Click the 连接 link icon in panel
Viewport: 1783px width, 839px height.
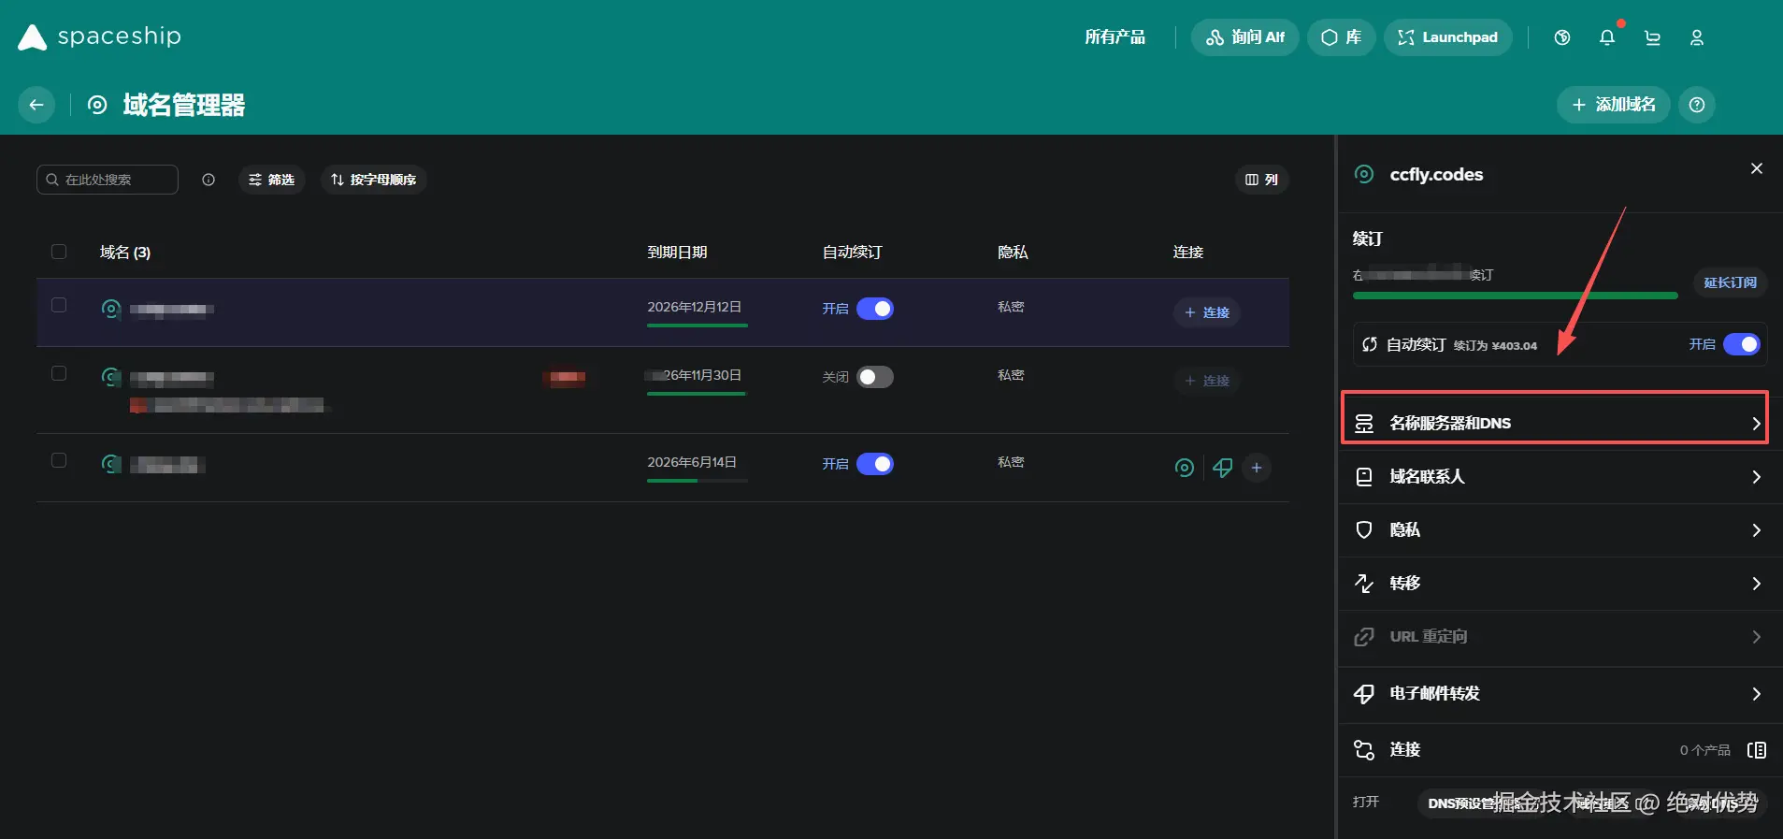click(1364, 750)
